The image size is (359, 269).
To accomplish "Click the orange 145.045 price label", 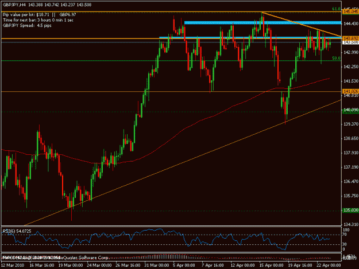I will (x=350, y=11).
